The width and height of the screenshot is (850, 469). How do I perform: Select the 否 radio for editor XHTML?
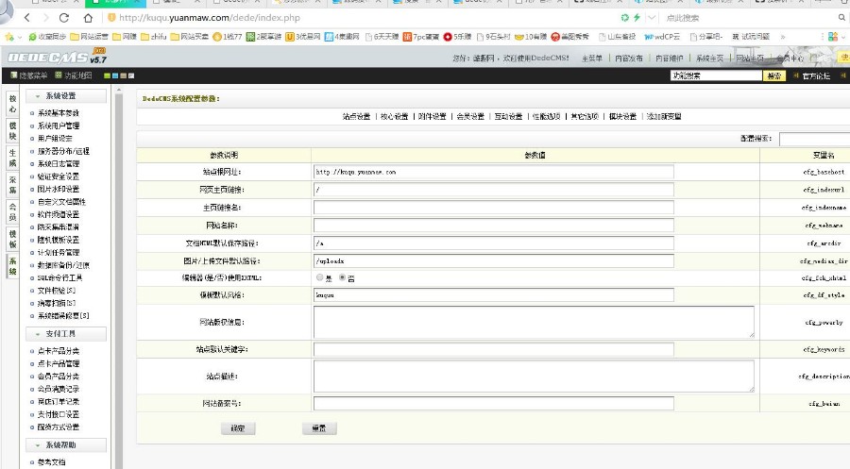click(x=342, y=277)
